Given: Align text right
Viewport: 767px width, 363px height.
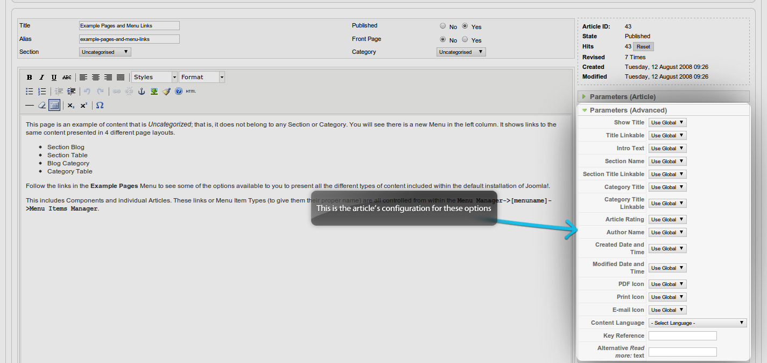Looking at the screenshot, I should tap(108, 78).
